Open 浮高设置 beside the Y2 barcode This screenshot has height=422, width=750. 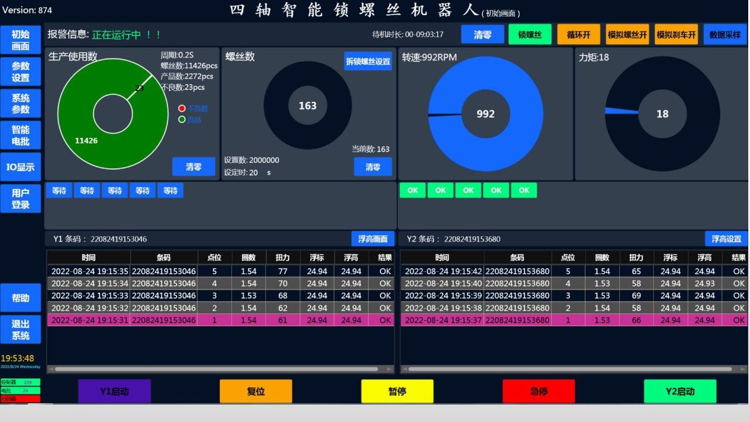727,239
